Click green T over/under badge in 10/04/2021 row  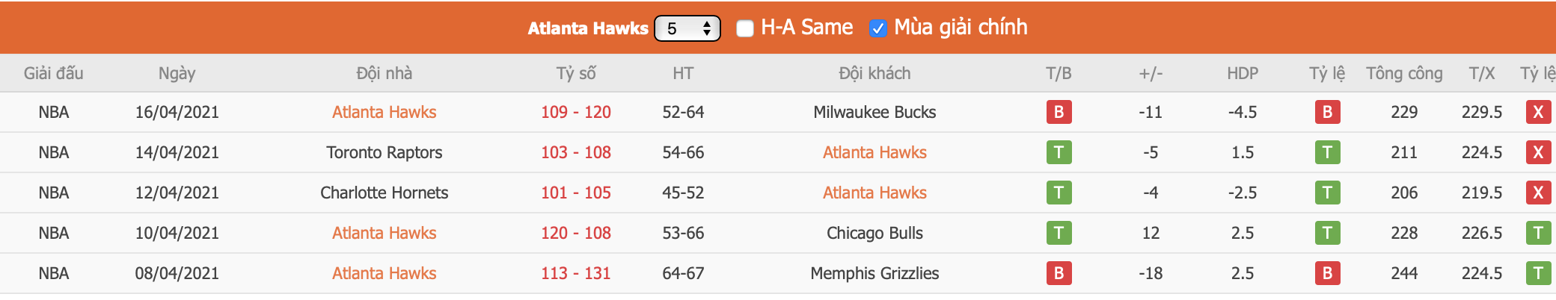[1538, 233]
